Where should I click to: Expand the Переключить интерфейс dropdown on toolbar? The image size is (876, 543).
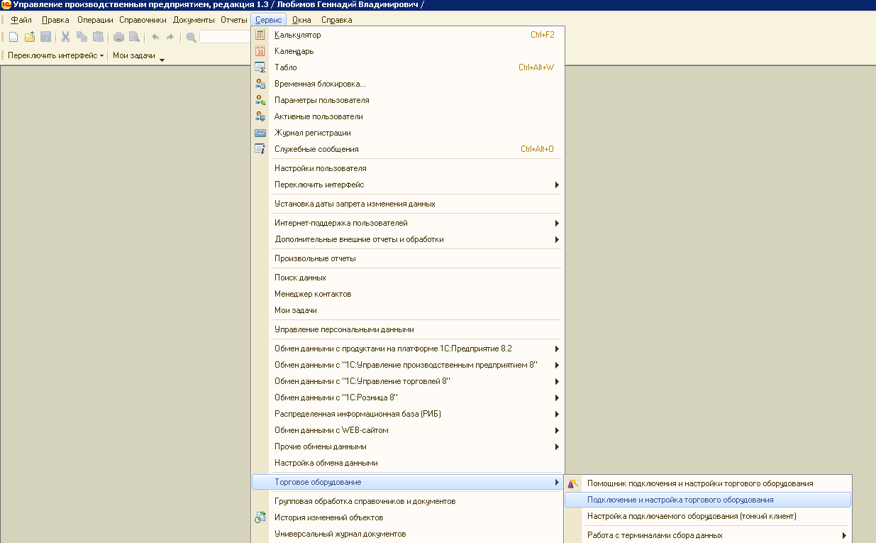(x=55, y=55)
